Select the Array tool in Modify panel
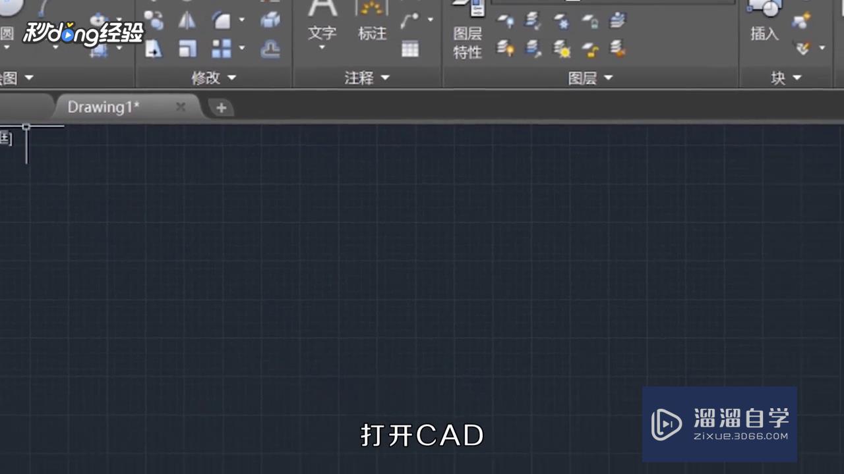 (221, 48)
